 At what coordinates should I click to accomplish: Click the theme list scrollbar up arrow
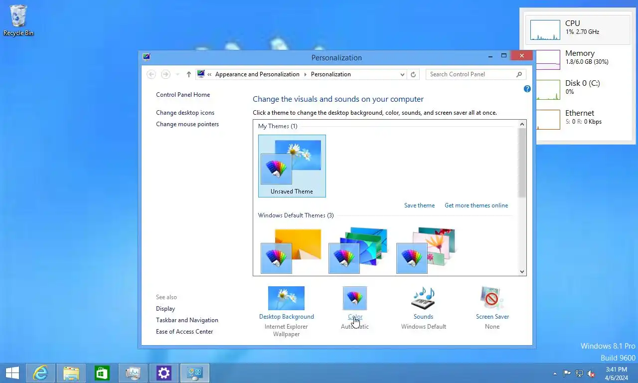click(522, 124)
